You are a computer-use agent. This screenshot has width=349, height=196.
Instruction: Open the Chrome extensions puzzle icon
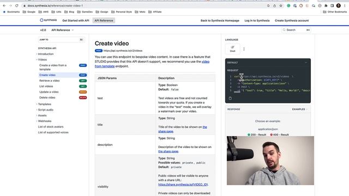coord(326,6)
